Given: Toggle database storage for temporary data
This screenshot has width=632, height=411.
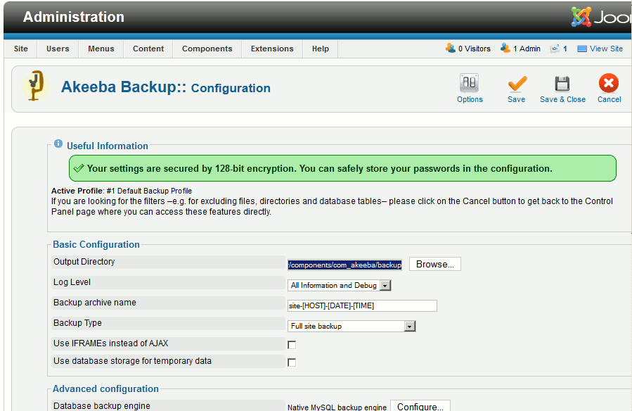Looking at the screenshot, I should click(x=292, y=362).
